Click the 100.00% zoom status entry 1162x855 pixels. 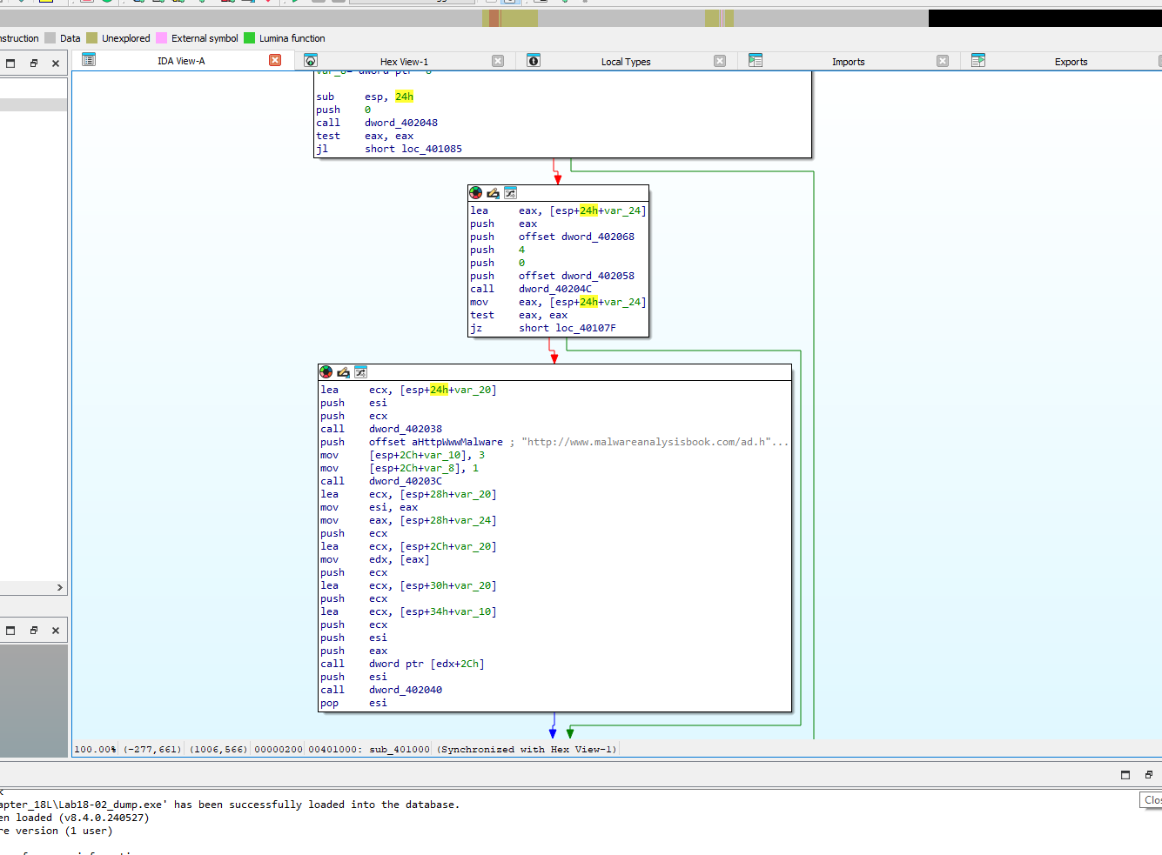[x=95, y=750]
